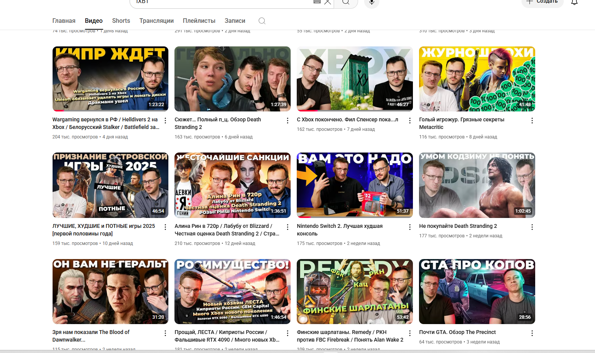The image size is (595, 353).
Task: Click the text '210 тыс. просмотров • 12 дней назад'
Action: [215, 243]
